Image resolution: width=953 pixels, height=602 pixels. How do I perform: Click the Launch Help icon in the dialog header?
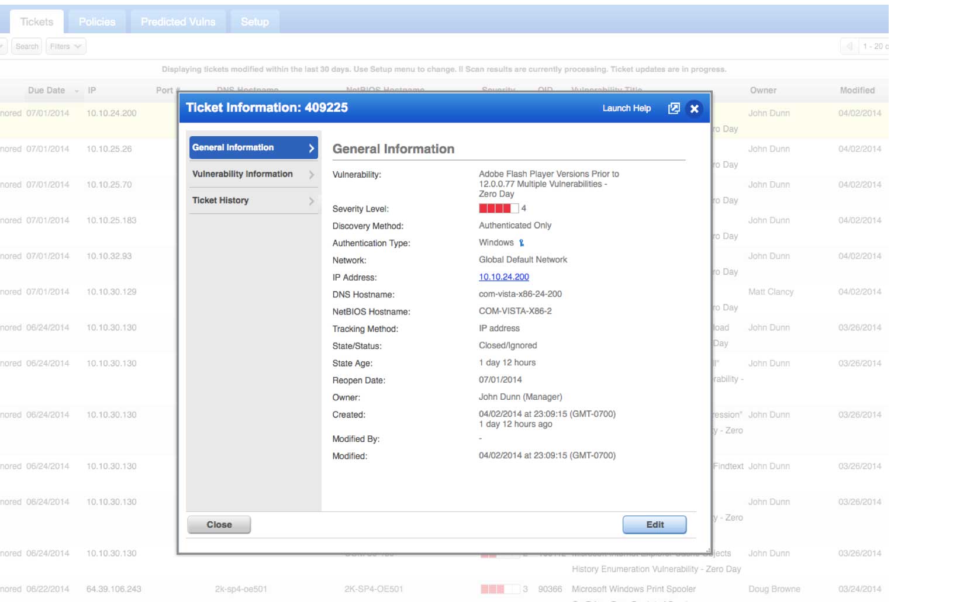coord(626,108)
